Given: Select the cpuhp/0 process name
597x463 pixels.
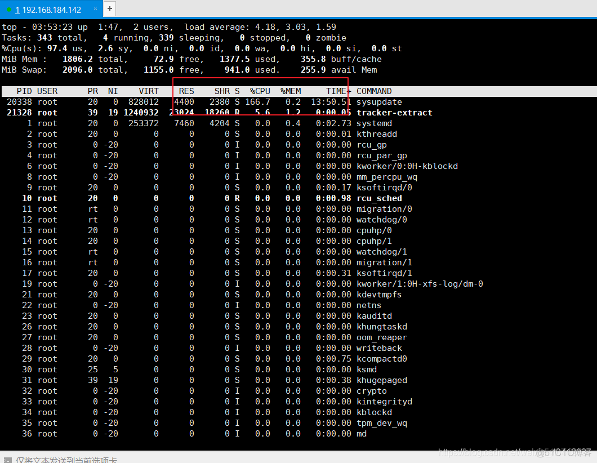Looking at the screenshot, I should 375,230.
